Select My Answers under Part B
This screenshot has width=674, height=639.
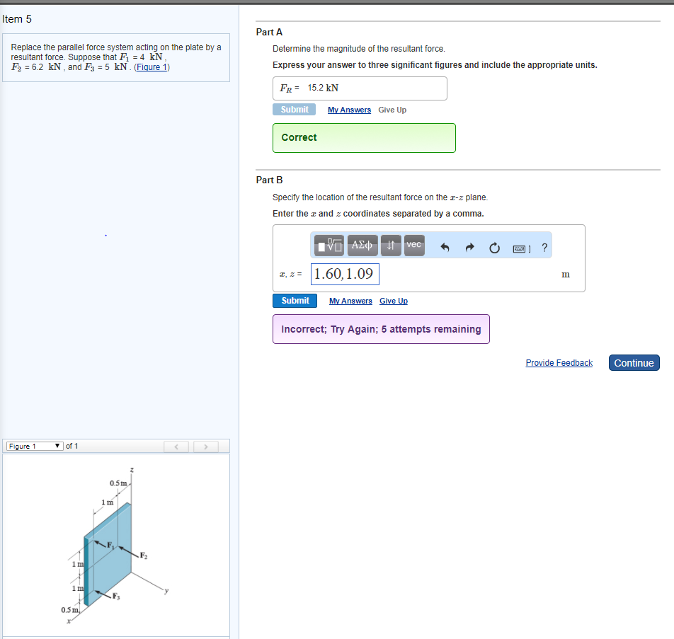350,300
